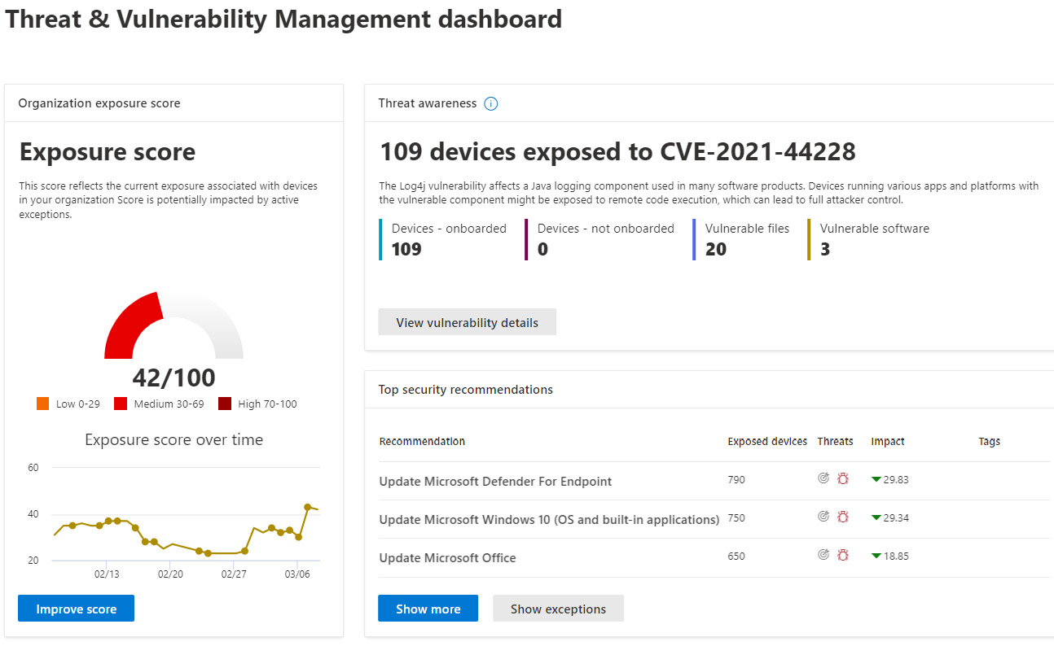1054x646 pixels.
Task: Click the 02/27 date label on chart
Action: [x=234, y=574]
